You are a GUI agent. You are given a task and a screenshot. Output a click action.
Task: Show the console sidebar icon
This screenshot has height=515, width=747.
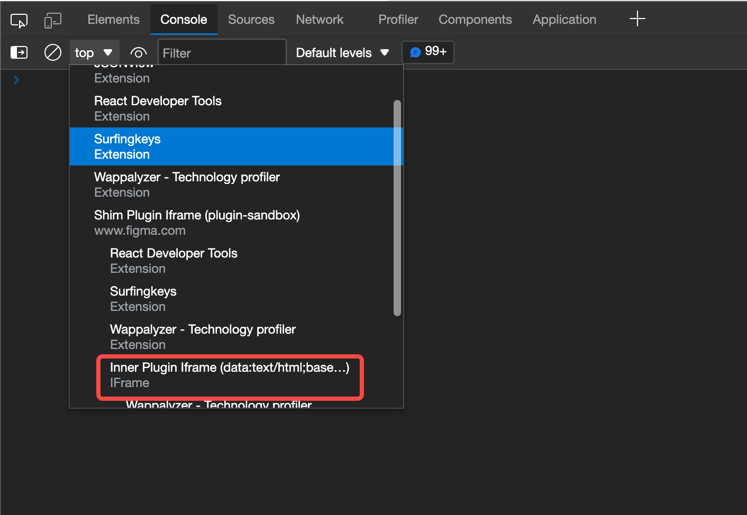[19, 52]
